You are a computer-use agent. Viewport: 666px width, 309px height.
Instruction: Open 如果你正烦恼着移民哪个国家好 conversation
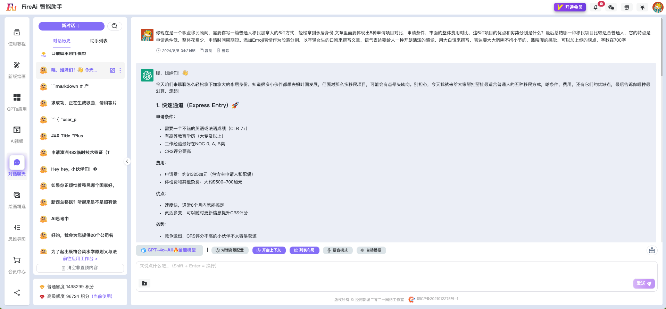coord(80,186)
